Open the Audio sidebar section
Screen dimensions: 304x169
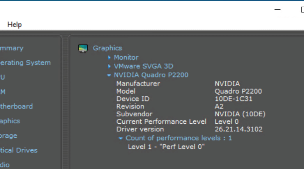click(5, 165)
